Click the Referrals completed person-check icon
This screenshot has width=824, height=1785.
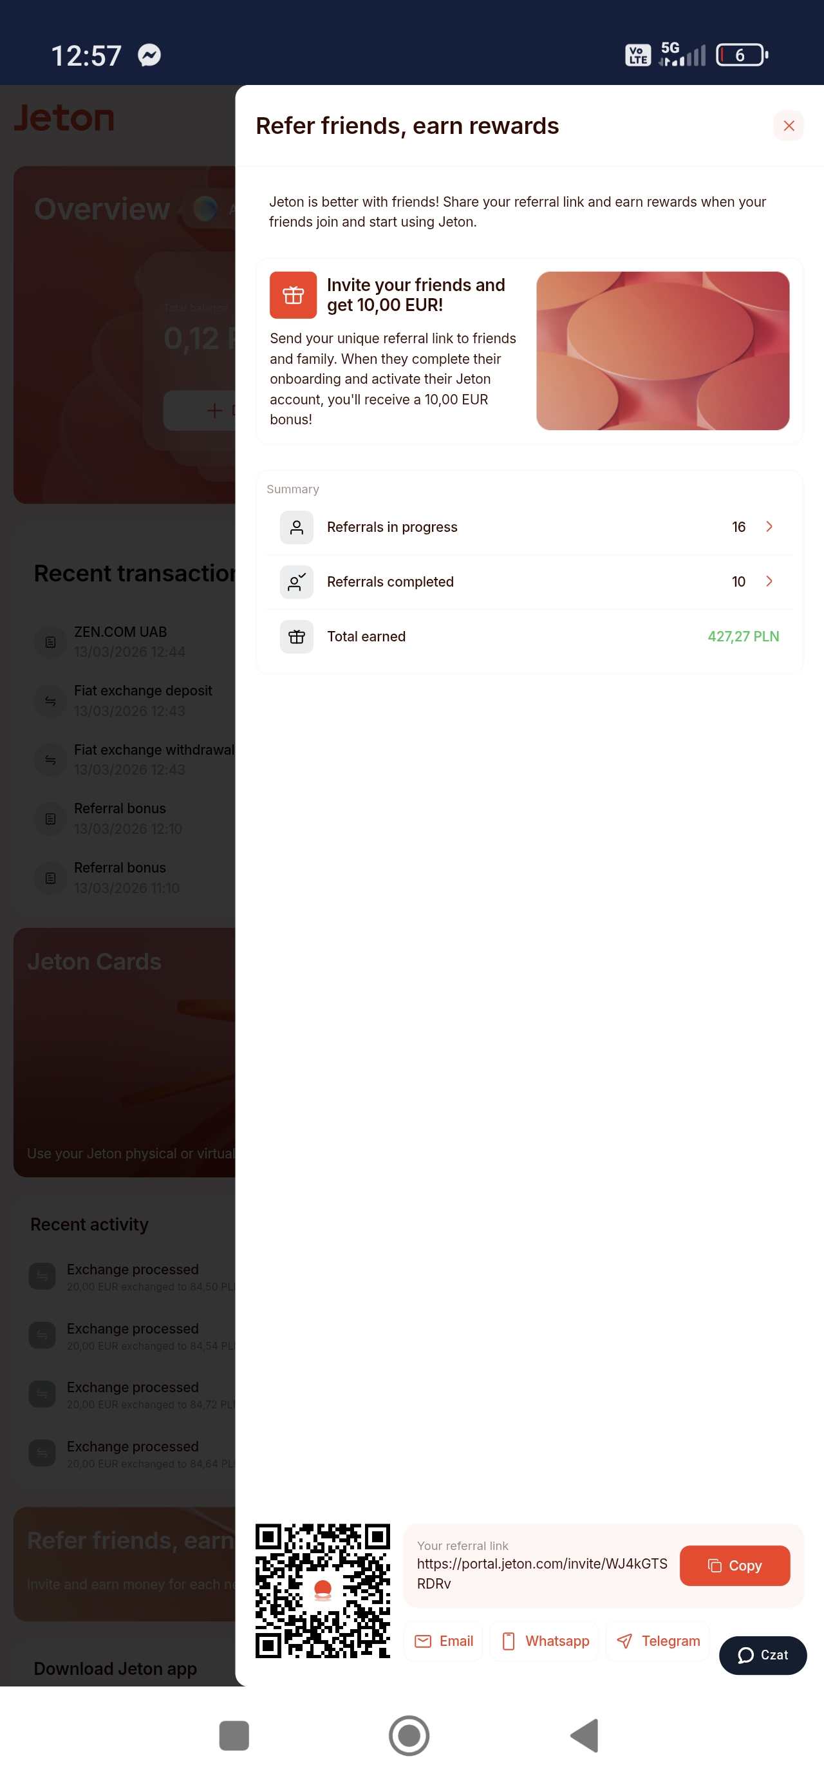coord(297,582)
